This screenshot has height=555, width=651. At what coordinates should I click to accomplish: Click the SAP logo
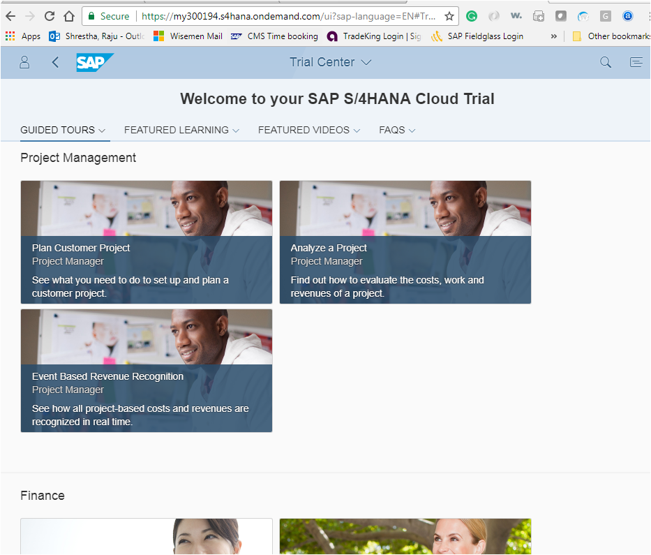95,62
